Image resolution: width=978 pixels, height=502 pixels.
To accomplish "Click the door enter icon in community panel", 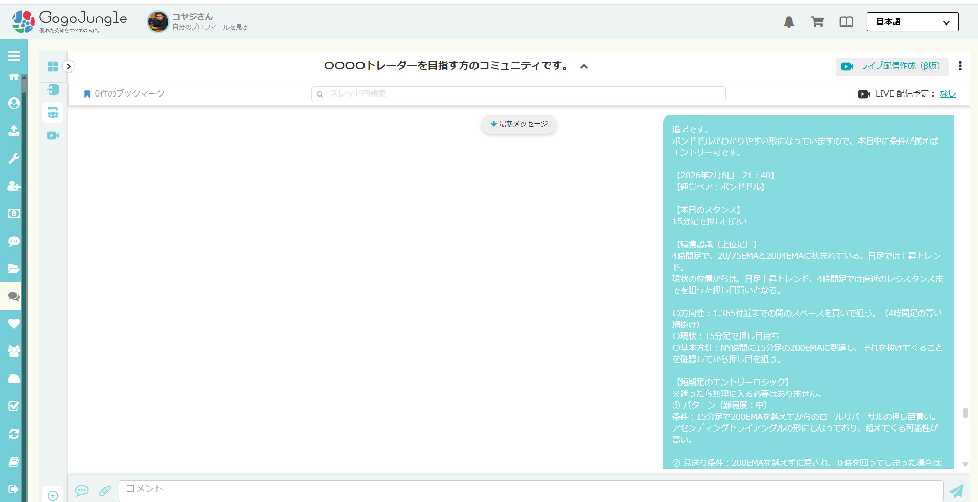I will (53, 90).
